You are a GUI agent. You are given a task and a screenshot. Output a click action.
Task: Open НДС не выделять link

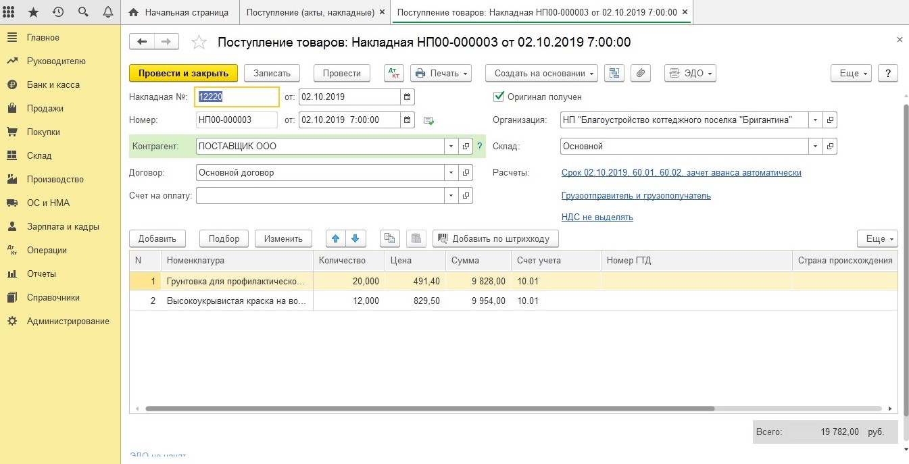[x=597, y=217]
